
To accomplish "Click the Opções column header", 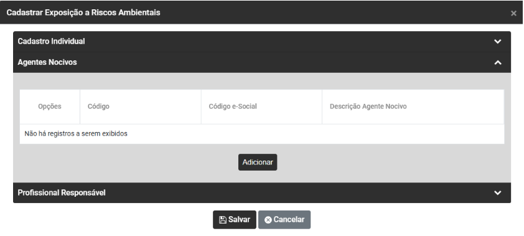I will 50,106.
